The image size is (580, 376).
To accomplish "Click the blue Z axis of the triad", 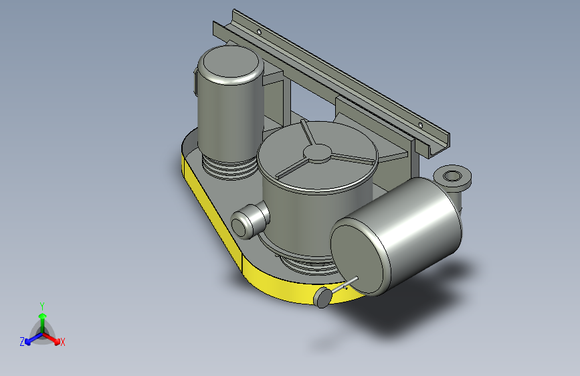I will coord(31,339).
